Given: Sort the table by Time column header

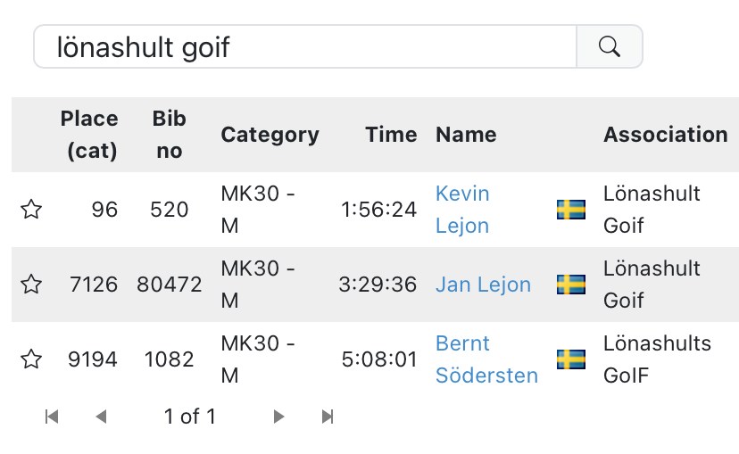Looking at the screenshot, I should tap(391, 135).
